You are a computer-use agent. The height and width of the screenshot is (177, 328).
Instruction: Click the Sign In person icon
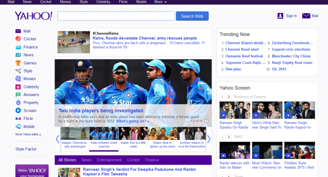[x=280, y=16]
